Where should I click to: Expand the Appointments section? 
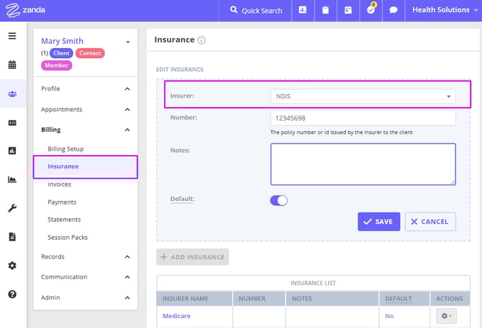click(x=127, y=110)
